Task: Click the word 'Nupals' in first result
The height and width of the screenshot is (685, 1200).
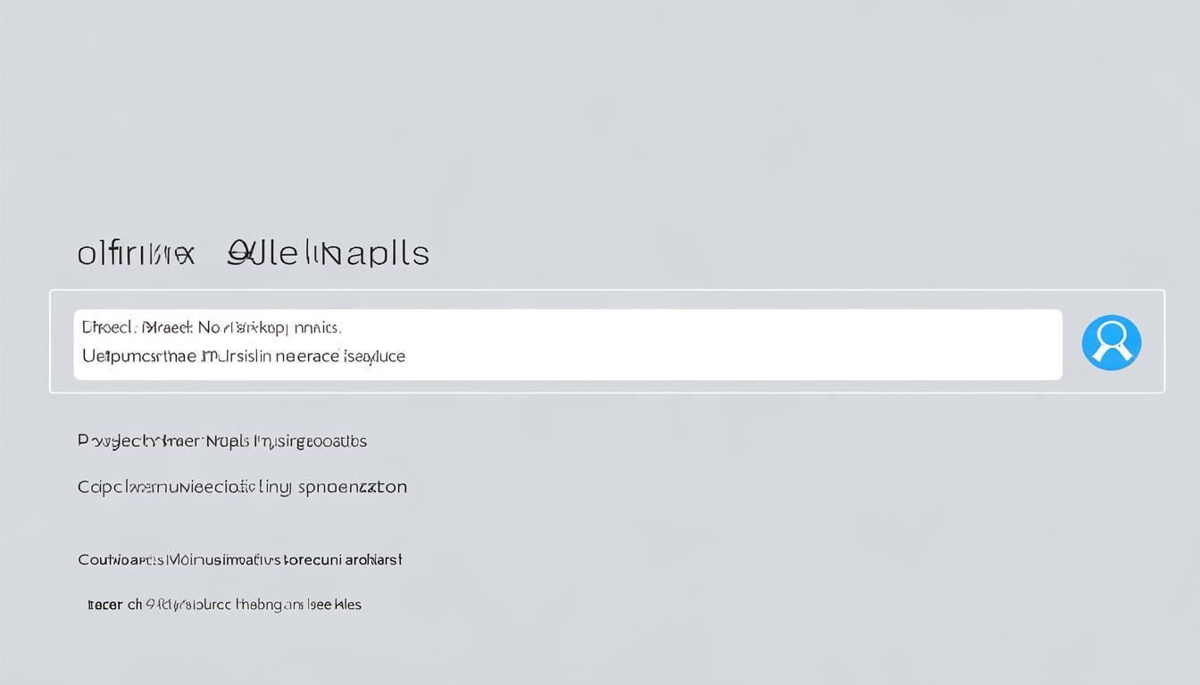Action: (227, 441)
